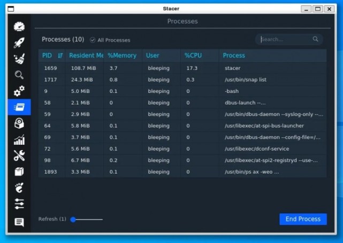Open Resources chart icon
The height and width of the screenshot is (243, 343).
19,139
